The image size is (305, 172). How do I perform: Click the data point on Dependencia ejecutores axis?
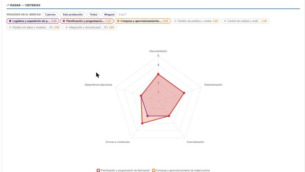pos(141,96)
